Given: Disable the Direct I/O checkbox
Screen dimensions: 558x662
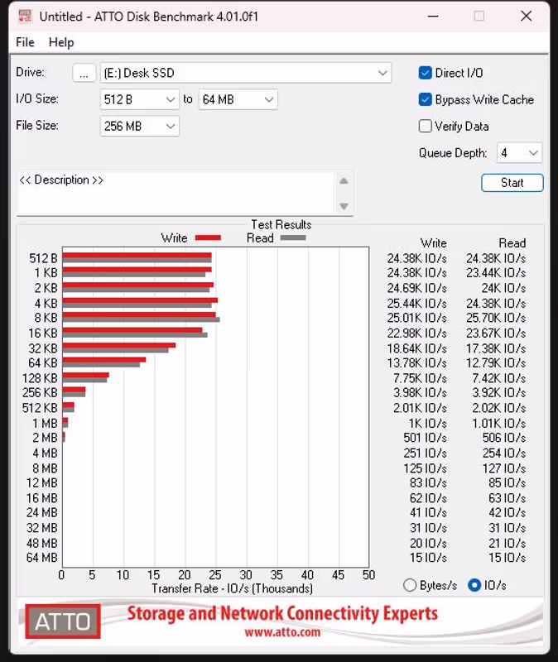Looking at the screenshot, I should [x=425, y=73].
